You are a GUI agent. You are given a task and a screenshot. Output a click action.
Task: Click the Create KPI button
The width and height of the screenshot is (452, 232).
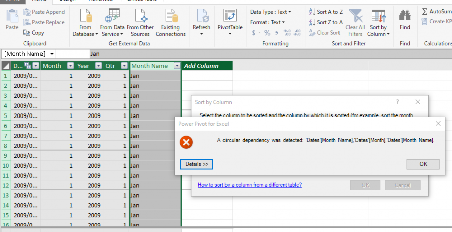click(437, 21)
